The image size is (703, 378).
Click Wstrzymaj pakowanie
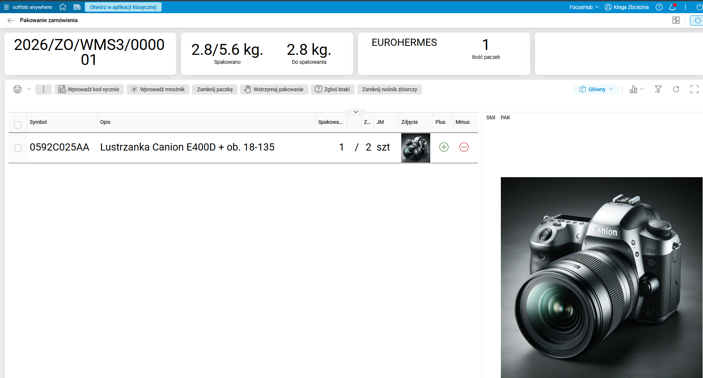[274, 89]
